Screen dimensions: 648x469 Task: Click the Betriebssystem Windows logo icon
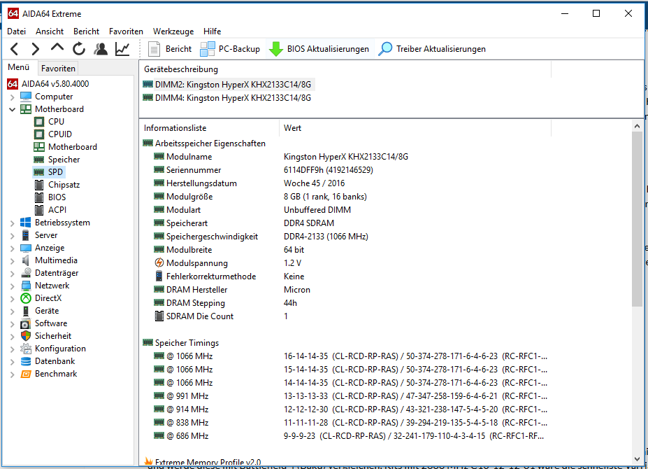point(26,223)
